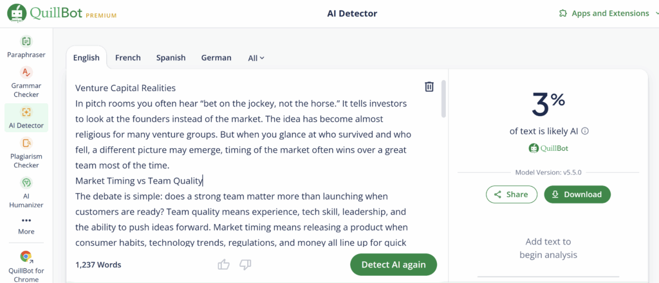The height and width of the screenshot is (283, 659).
Task: Click the QuillBot logo at top left
Action: [x=61, y=14]
